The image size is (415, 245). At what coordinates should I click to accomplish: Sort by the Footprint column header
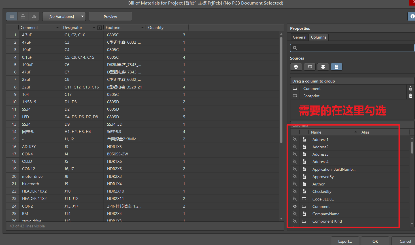(124, 28)
